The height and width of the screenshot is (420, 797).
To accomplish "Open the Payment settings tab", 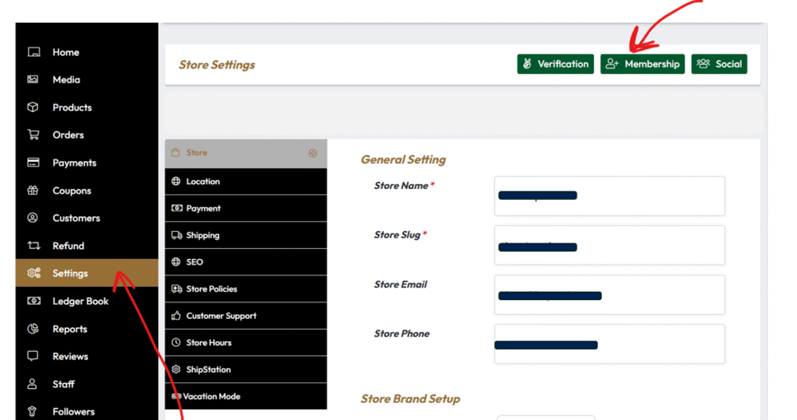I will (x=245, y=208).
